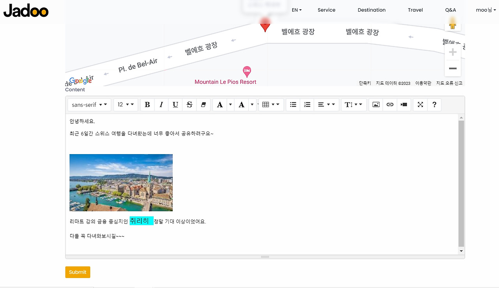499x288 pixels.
Task: Open the map's 이용약관 terms link
Action: click(423, 83)
